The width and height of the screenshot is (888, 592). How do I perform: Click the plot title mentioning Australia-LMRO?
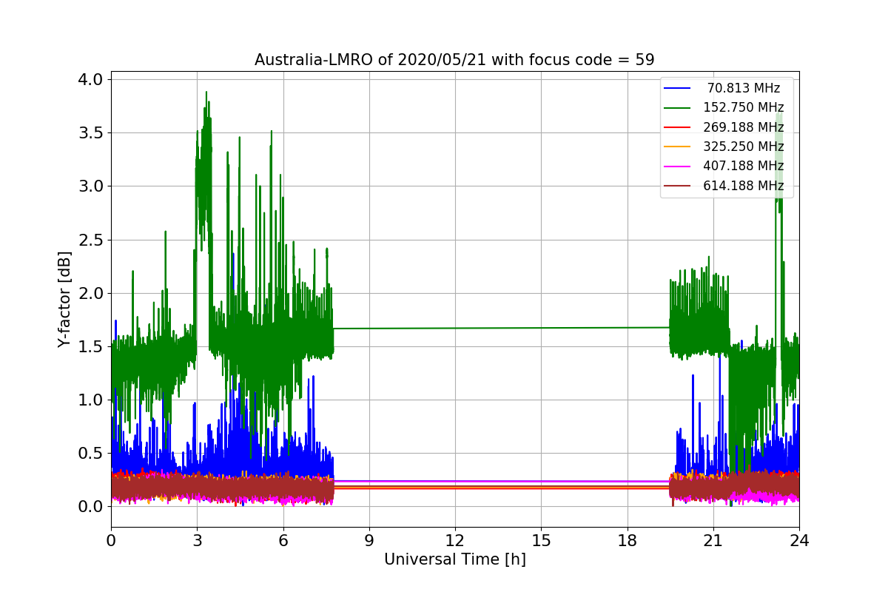[x=454, y=60]
